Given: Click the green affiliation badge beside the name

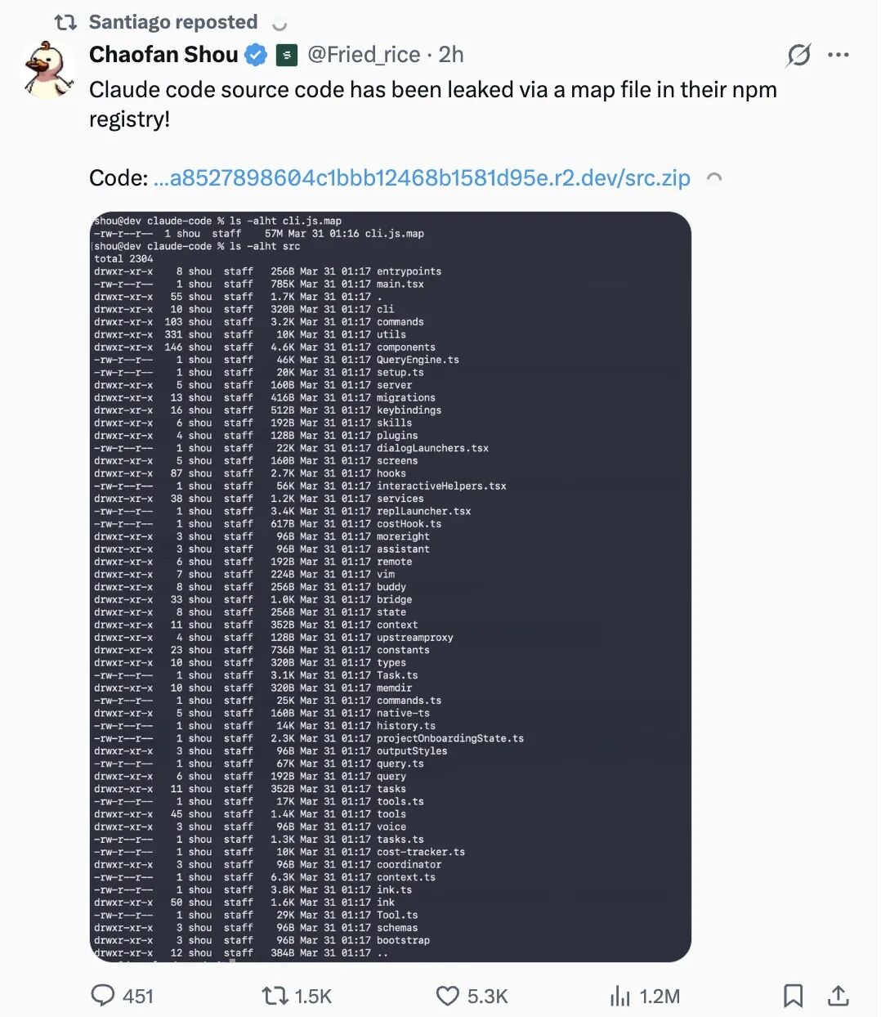Looking at the screenshot, I should tap(286, 55).
